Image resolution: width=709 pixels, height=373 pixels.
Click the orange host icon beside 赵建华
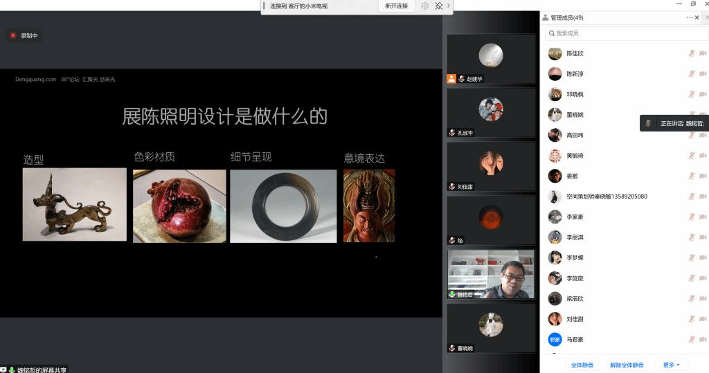(x=451, y=79)
